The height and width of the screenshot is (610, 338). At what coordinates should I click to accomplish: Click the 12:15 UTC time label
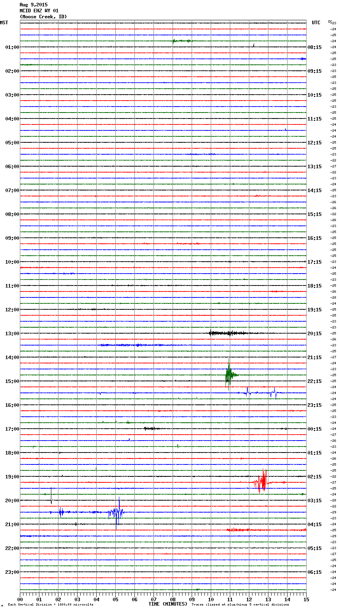[x=315, y=142]
